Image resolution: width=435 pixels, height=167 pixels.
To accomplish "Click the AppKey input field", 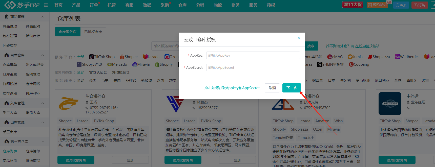I will (253, 55).
